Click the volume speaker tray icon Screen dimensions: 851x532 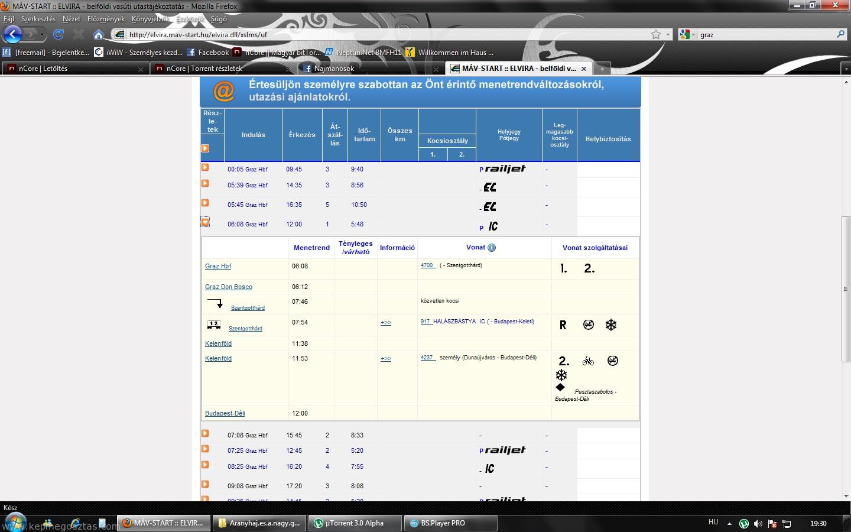(758, 524)
